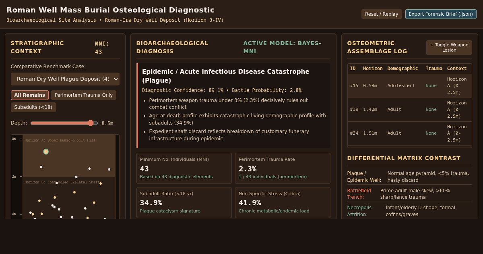
Task: Click the 'Osteometric Assemblage Log' heading
Action: click(377, 47)
